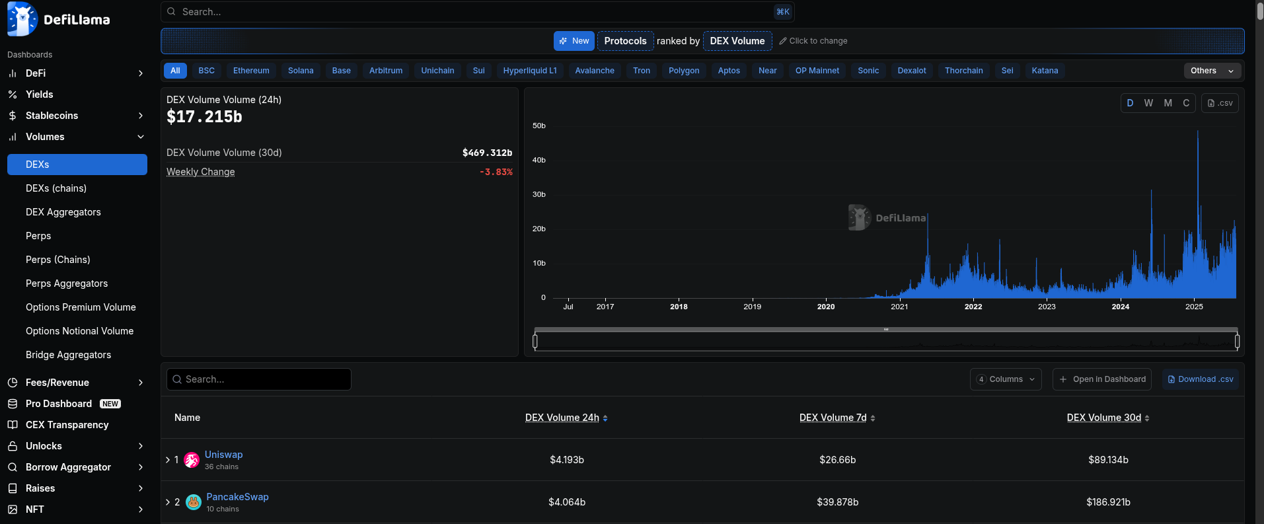Click the pencil icon by Click to change

(783, 41)
